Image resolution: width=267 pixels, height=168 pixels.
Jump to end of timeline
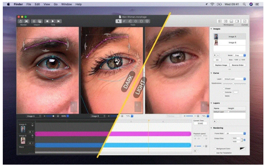tap(58, 21)
